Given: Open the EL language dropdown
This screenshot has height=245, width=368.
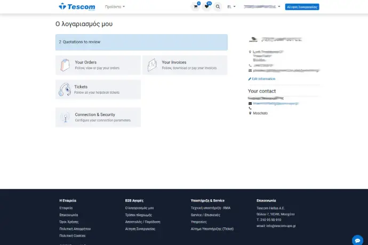Looking at the screenshot, I should coord(231,7).
